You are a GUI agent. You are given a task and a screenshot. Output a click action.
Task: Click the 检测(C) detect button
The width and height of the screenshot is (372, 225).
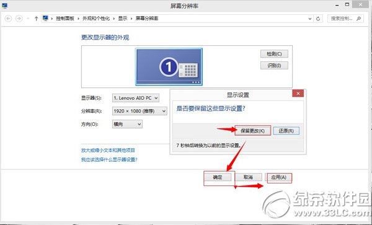(274, 54)
